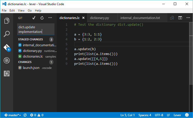Open the Explorer view in activity bar

pyautogui.click(x=7, y=21)
